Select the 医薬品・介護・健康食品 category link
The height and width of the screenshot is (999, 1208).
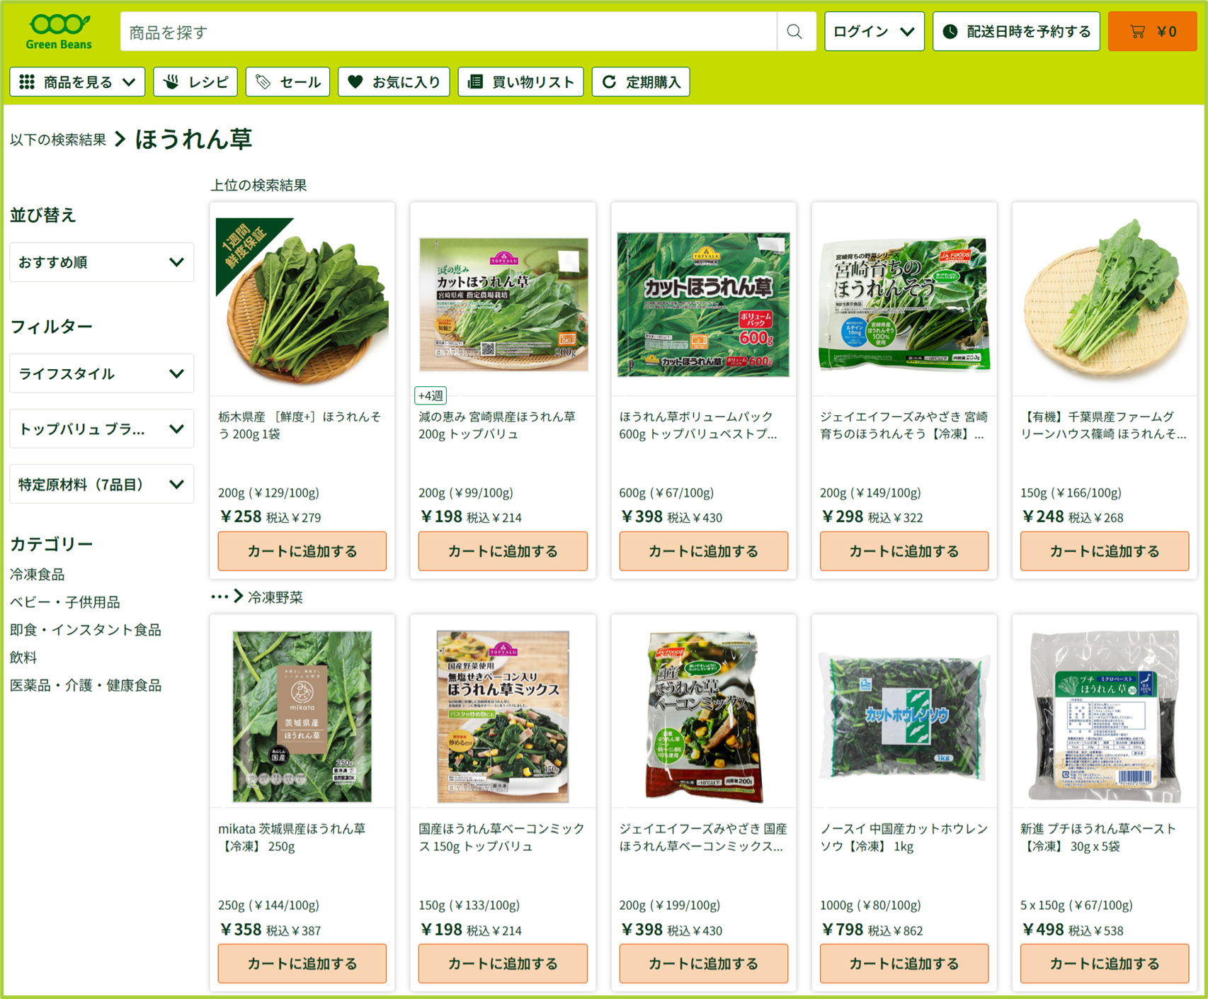pyautogui.click(x=85, y=685)
